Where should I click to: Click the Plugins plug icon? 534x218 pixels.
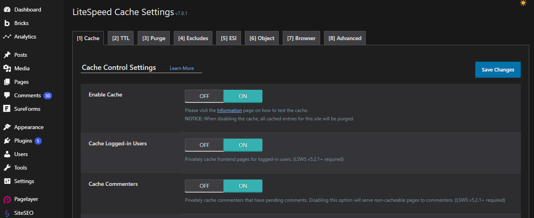click(x=7, y=141)
